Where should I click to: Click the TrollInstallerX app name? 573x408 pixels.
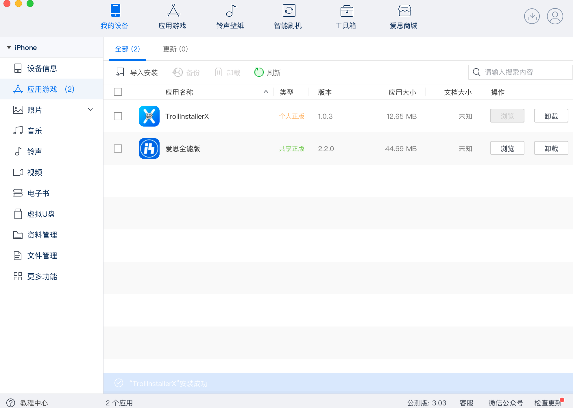click(187, 116)
